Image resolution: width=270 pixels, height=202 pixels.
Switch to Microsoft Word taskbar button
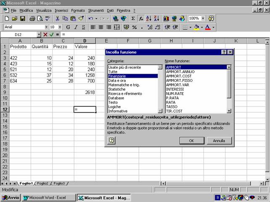49,198
